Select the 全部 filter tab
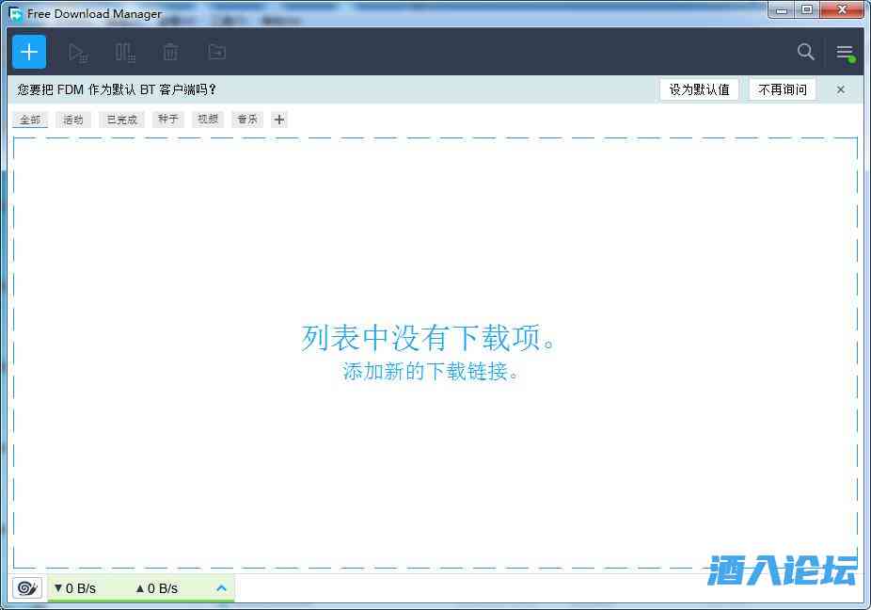The height and width of the screenshot is (610, 871). coord(30,120)
